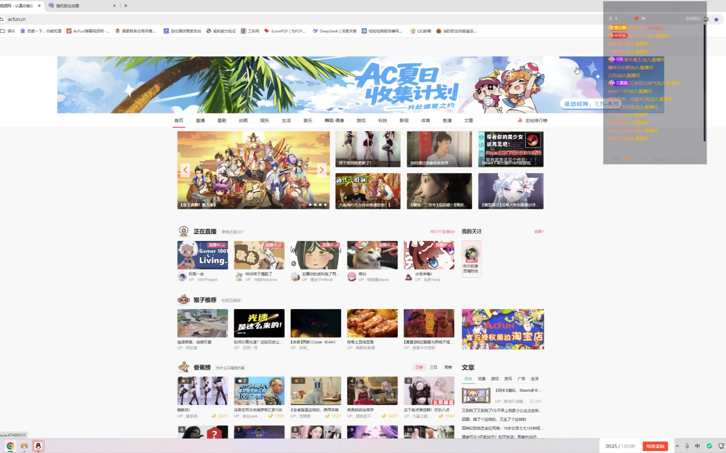
Task: Open the 百度一下 bookmark
Action: click(41, 31)
